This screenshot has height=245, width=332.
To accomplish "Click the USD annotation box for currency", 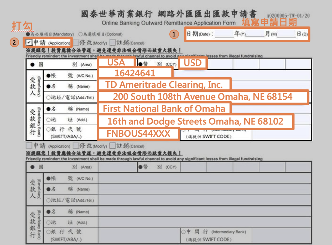I will click(193, 63).
